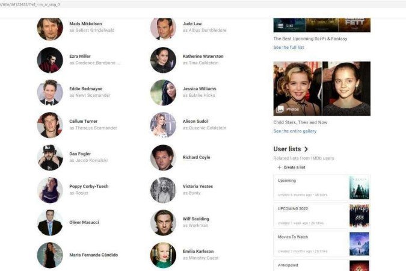The height and width of the screenshot is (271, 406).
Task: Click the Child Stars gallery image
Action: (x=322, y=88)
